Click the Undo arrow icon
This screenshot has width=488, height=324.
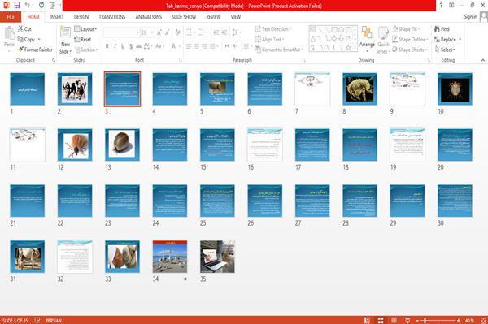[x=28, y=5]
